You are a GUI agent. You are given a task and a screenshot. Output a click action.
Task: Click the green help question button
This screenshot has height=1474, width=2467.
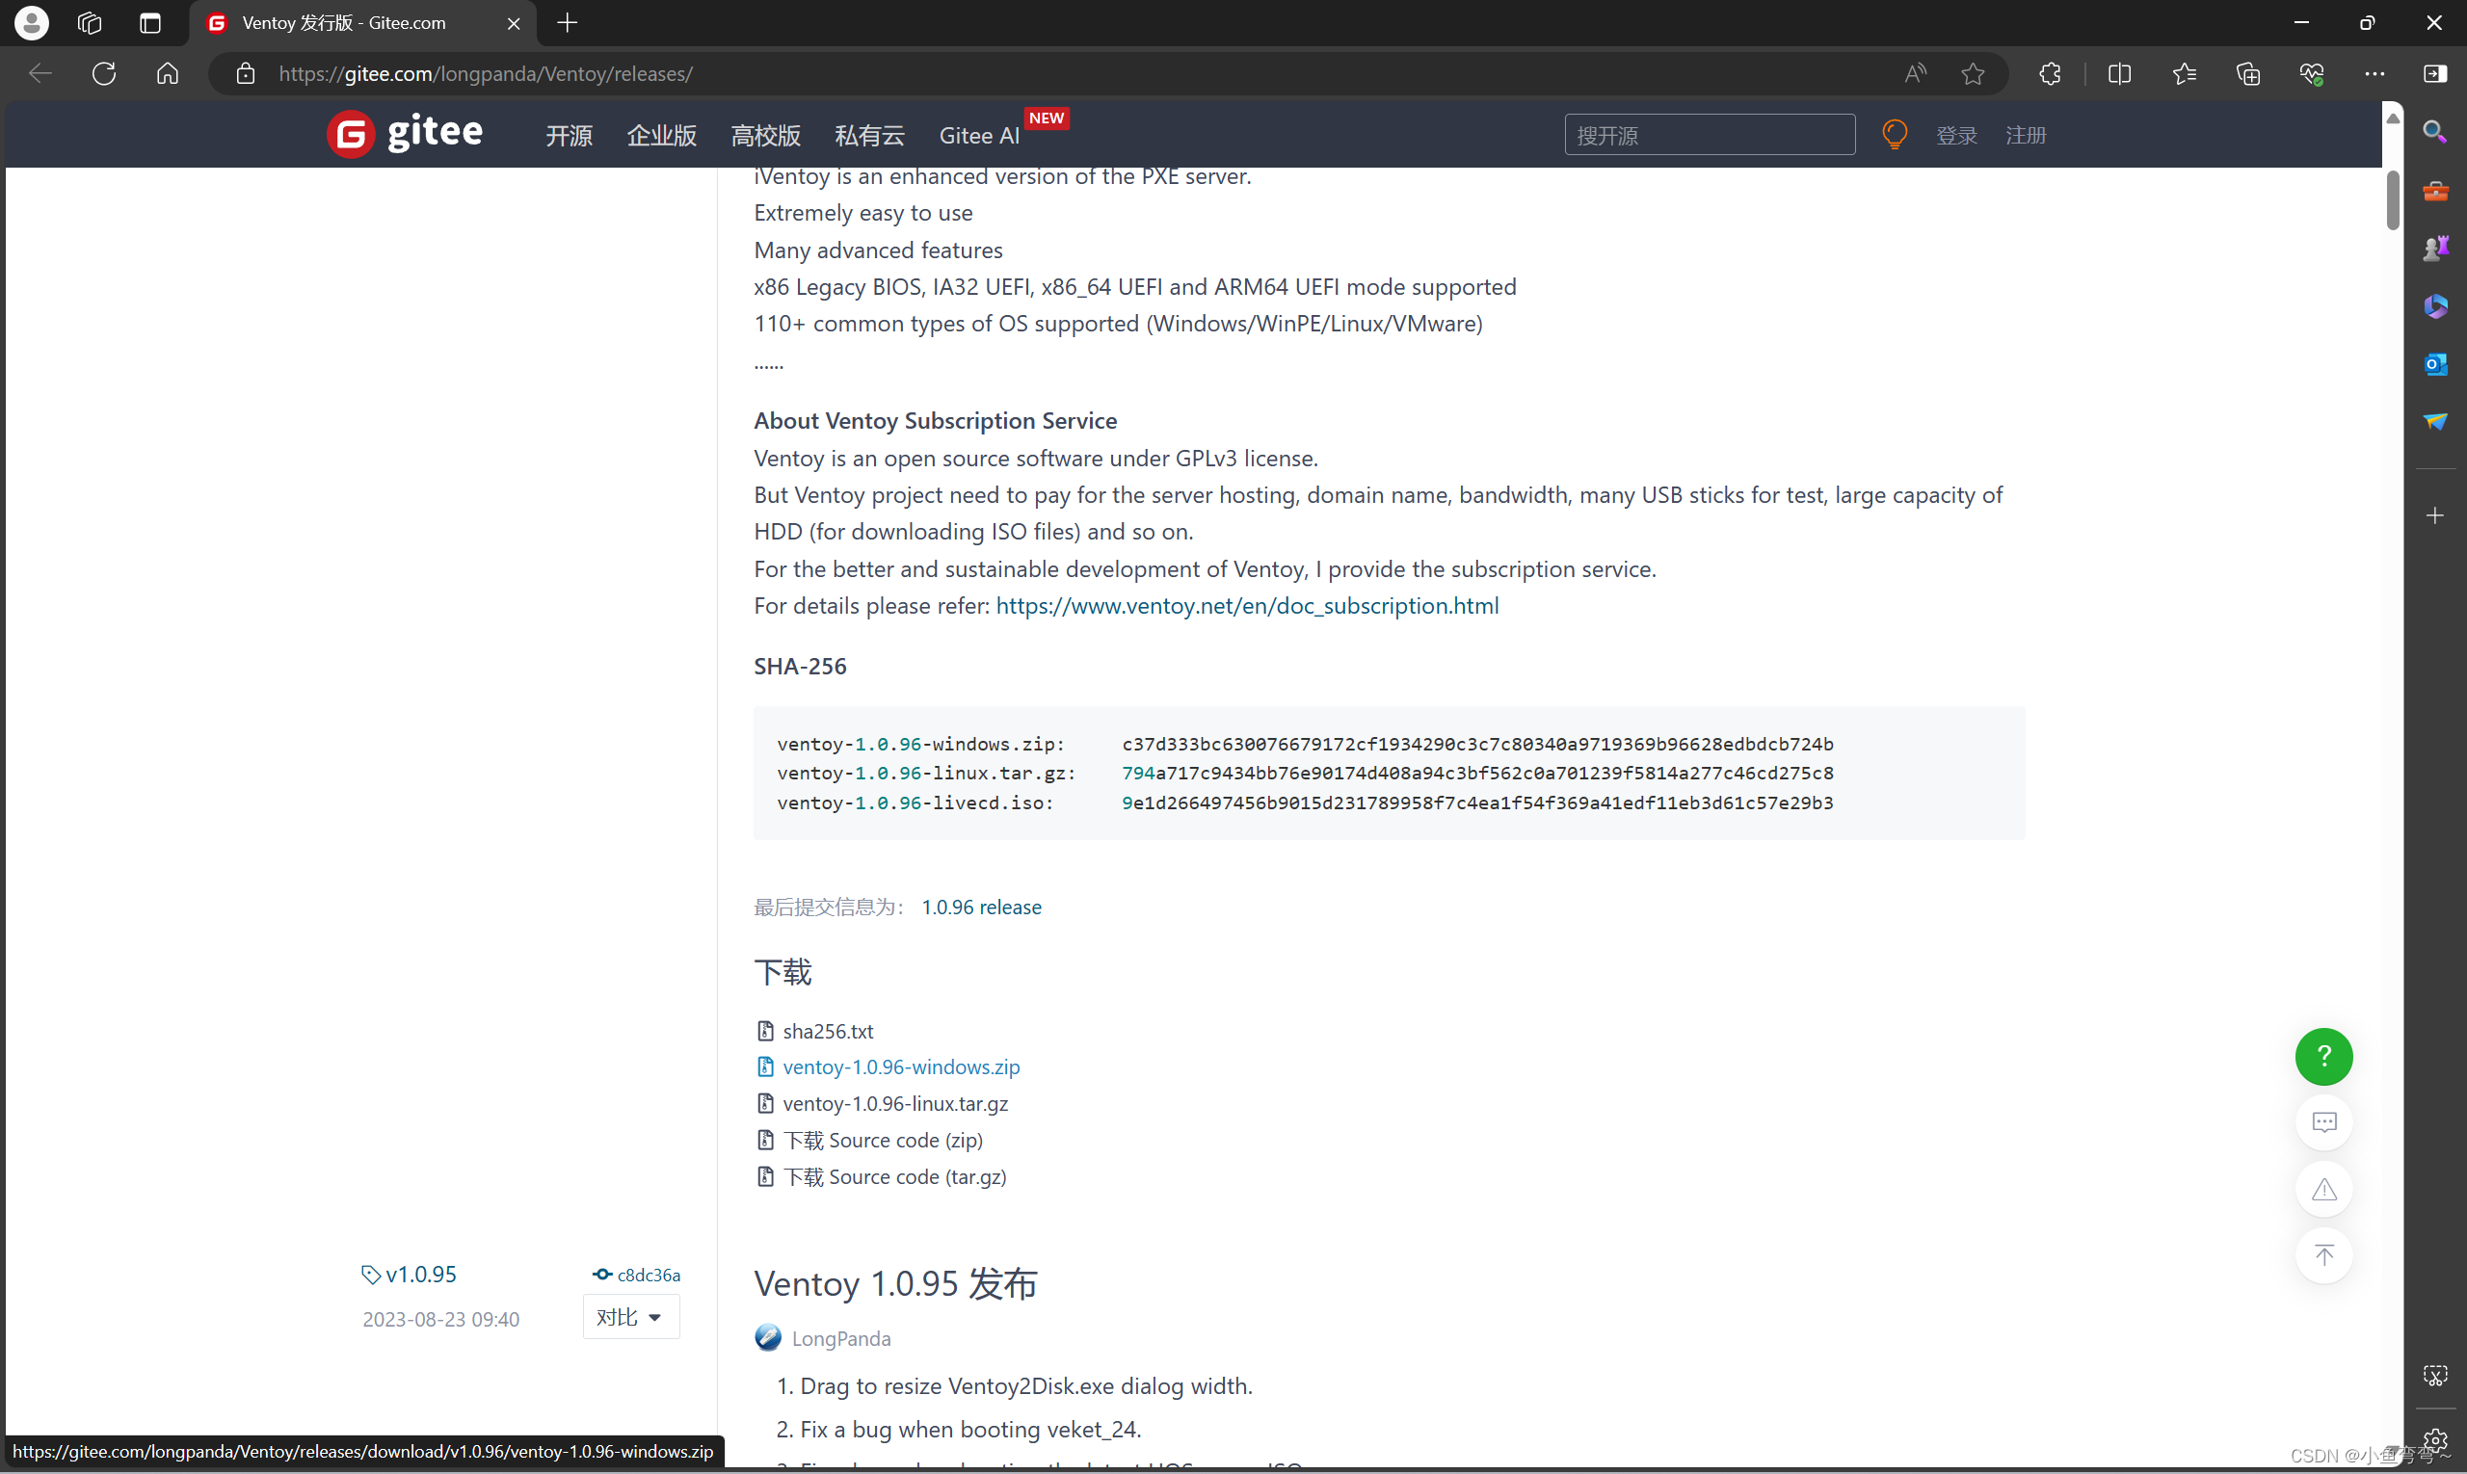click(x=2323, y=1057)
